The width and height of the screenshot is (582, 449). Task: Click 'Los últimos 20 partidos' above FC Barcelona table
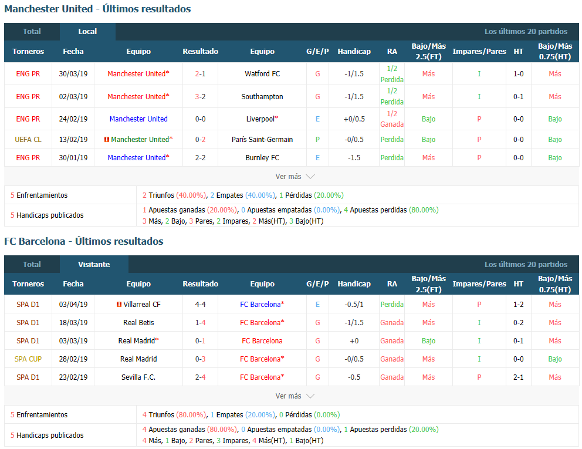click(x=526, y=265)
